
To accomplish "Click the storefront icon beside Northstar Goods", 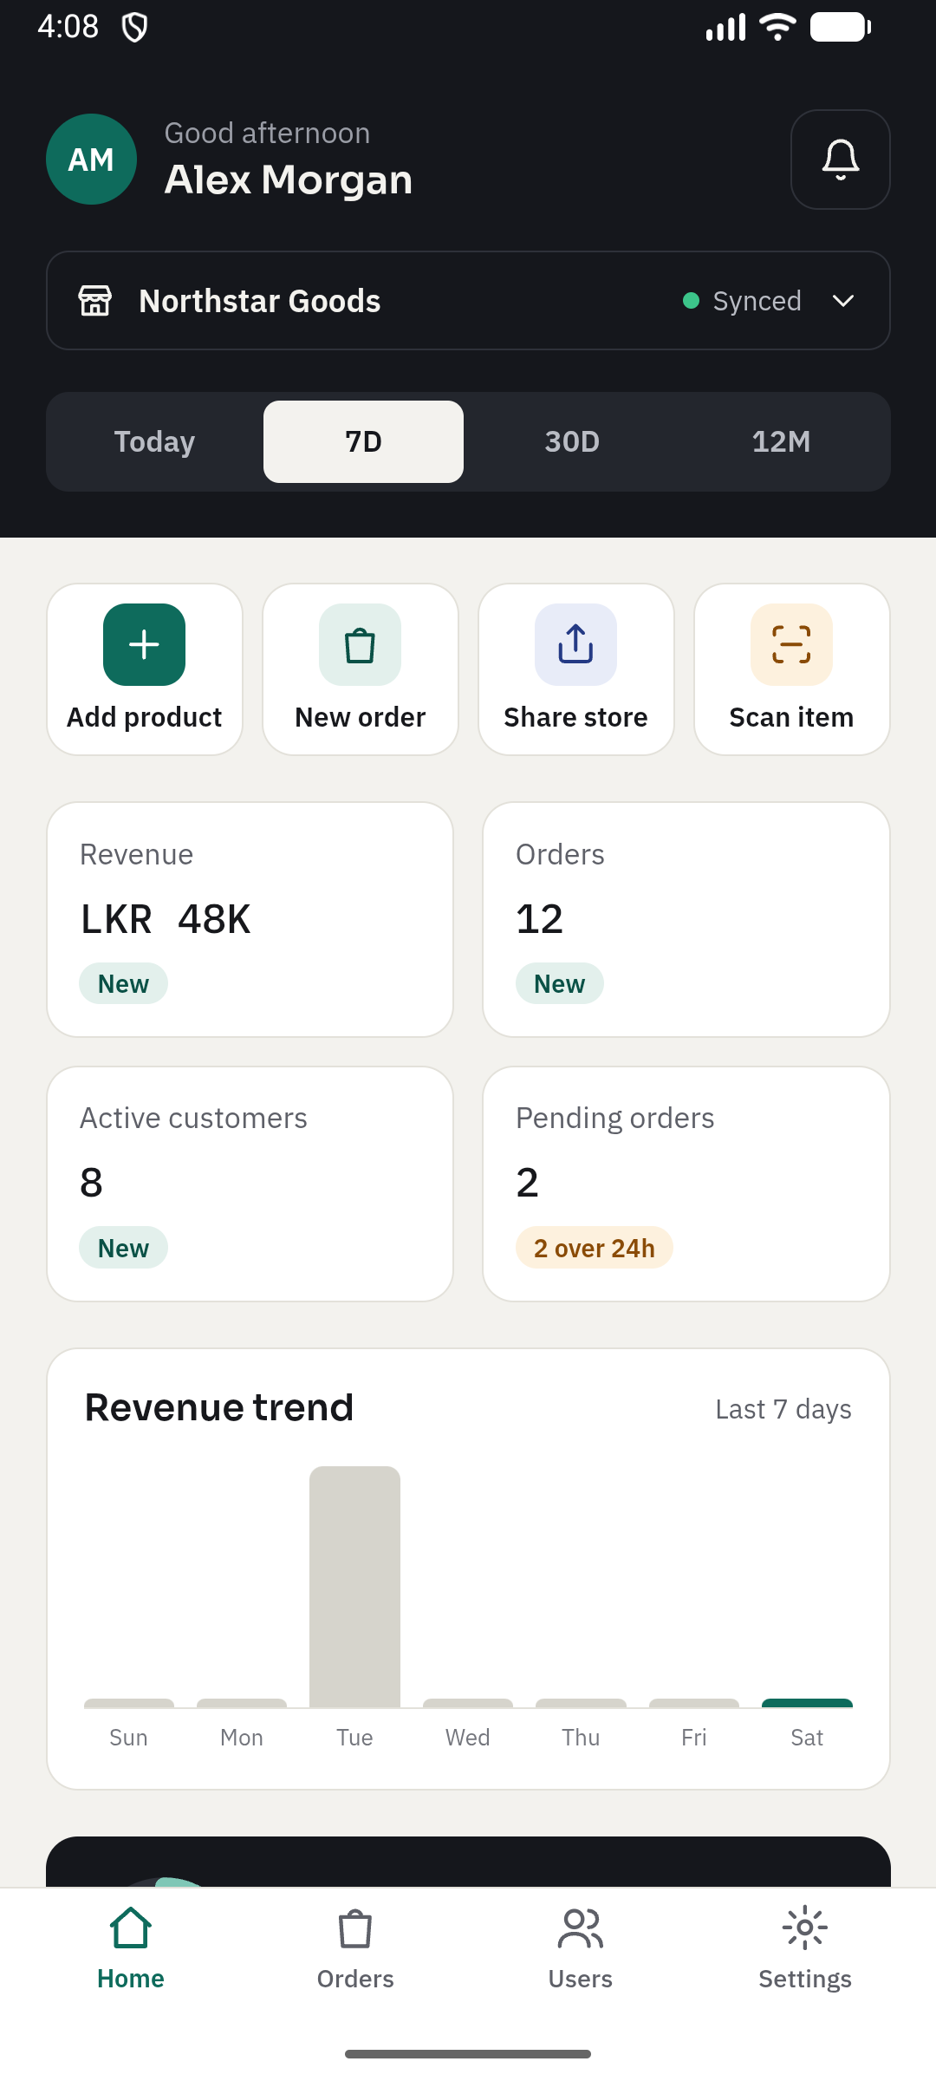I will click(95, 301).
